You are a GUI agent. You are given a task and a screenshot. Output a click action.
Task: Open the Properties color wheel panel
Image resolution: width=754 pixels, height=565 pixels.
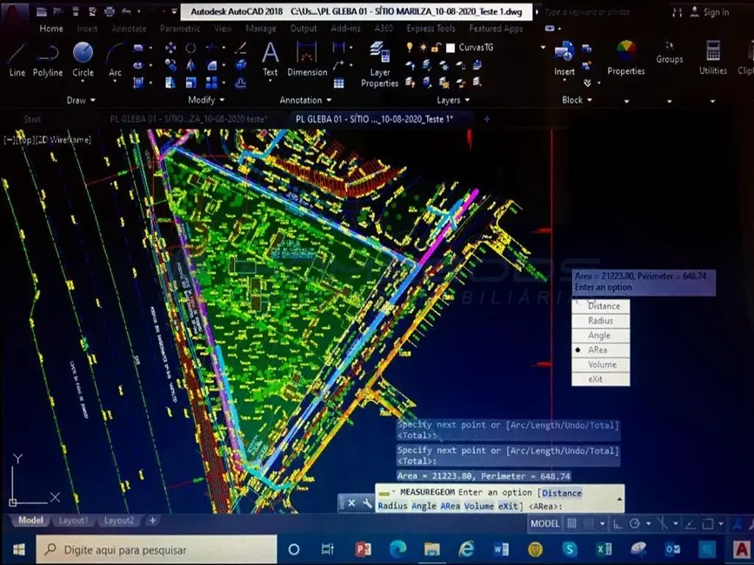(x=626, y=54)
